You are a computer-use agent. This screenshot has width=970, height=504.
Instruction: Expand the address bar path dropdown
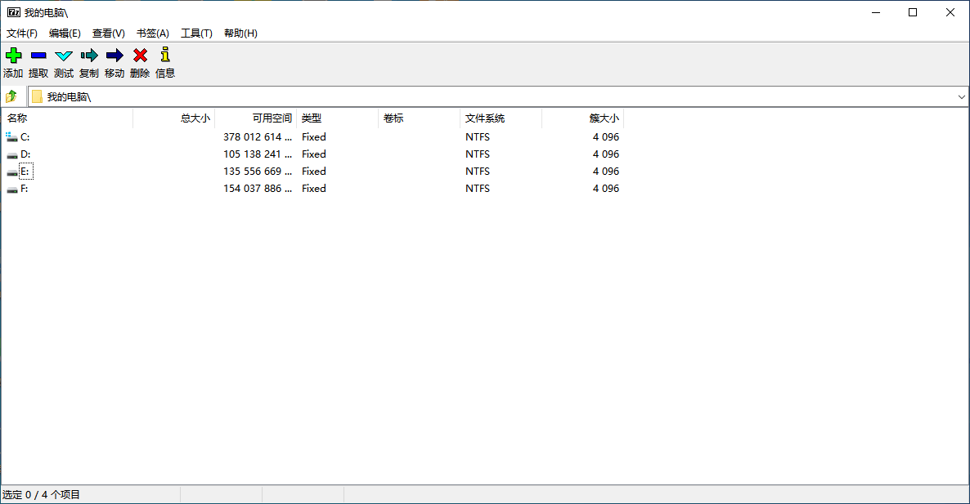[961, 97]
